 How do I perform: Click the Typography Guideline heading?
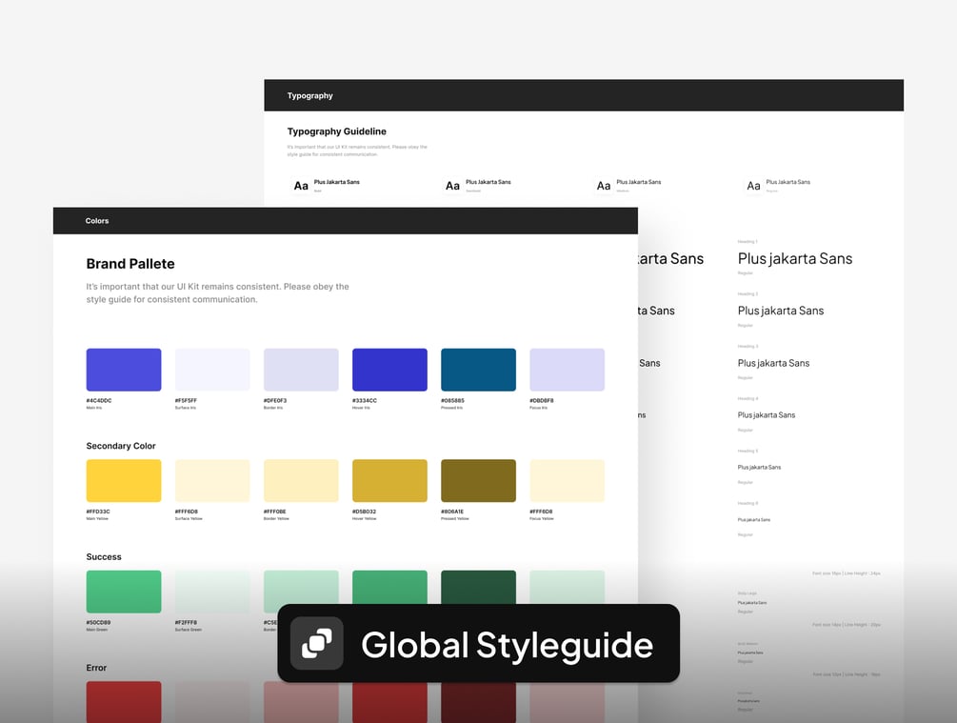pyautogui.click(x=337, y=131)
